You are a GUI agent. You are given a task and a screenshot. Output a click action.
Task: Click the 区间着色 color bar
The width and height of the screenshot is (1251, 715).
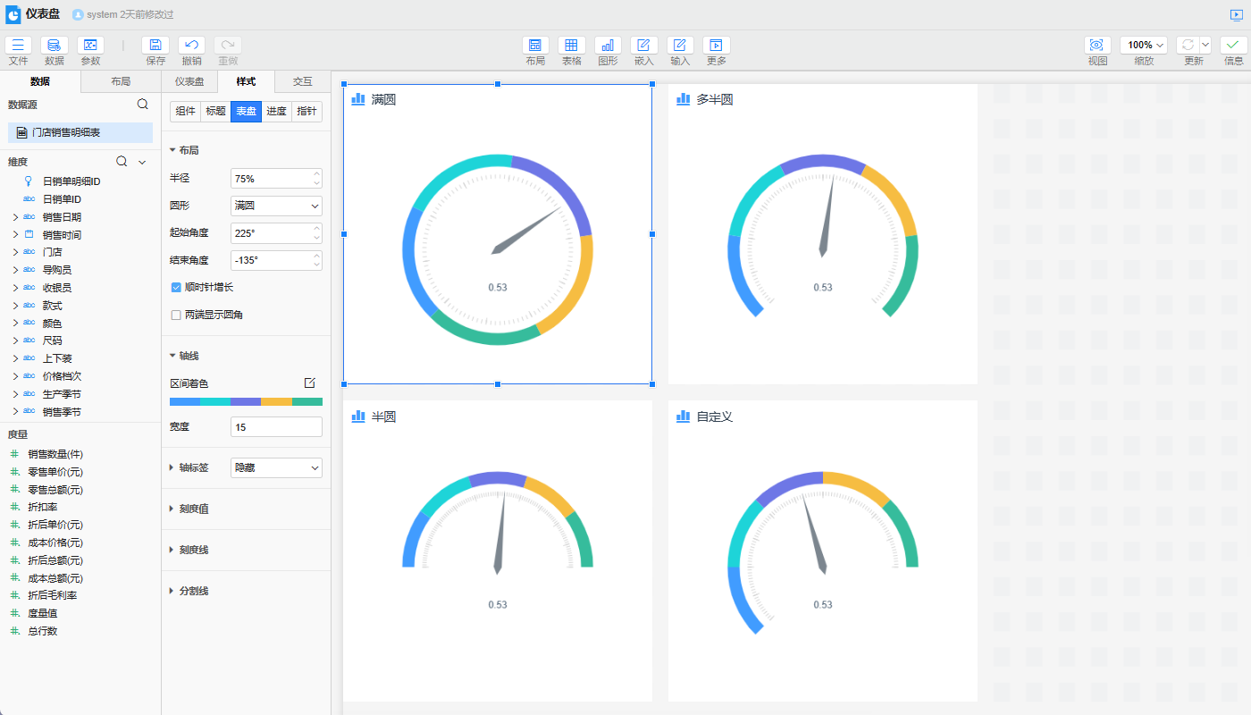point(246,402)
